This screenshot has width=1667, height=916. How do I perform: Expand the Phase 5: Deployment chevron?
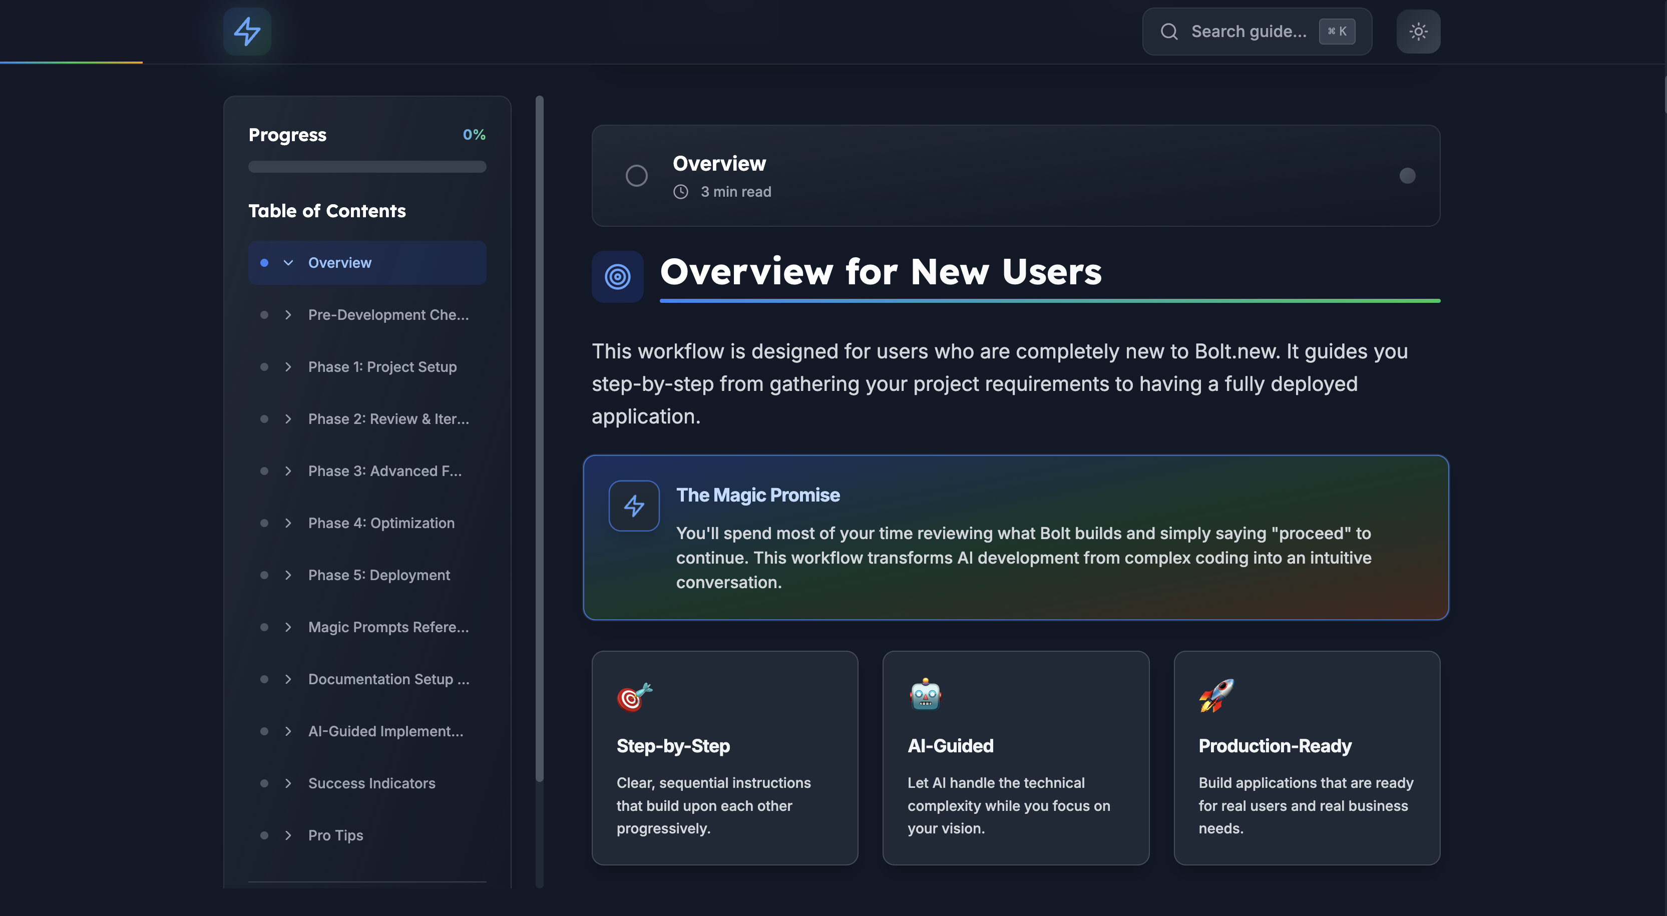(x=288, y=575)
